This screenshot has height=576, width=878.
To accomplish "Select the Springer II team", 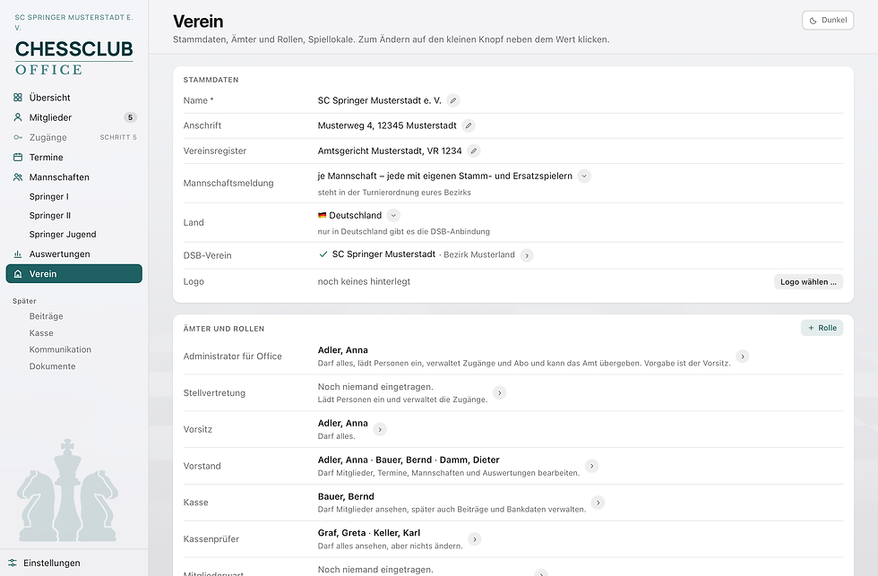I will pyautogui.click(x=50, y=216).
